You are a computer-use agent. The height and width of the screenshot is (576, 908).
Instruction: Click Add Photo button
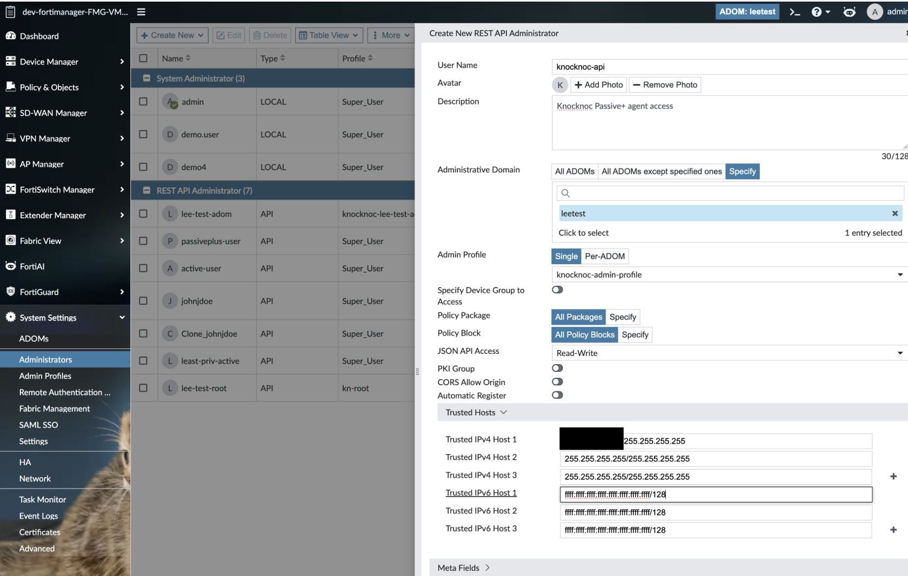coord(598,85)
